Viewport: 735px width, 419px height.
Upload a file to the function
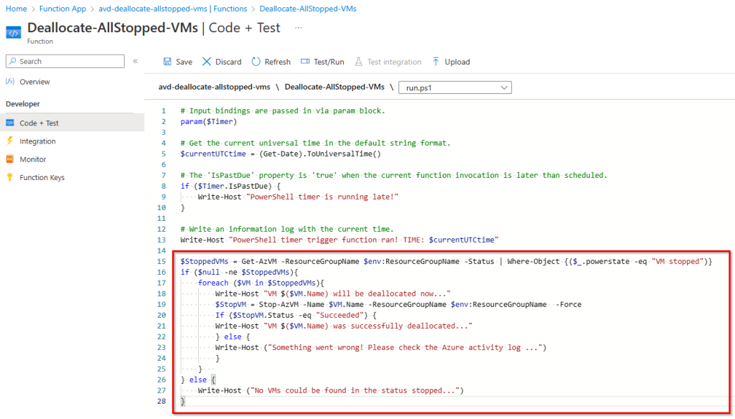[451, 62]
